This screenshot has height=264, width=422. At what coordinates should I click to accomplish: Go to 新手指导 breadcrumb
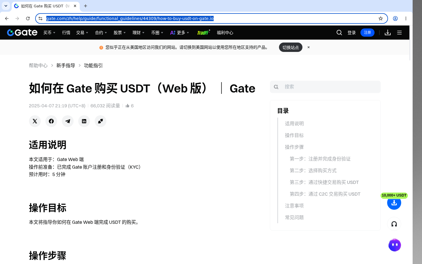66,65
